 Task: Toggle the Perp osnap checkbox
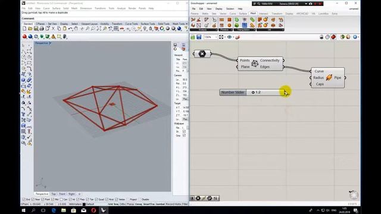pyautogui.click(x=78, y=200)
